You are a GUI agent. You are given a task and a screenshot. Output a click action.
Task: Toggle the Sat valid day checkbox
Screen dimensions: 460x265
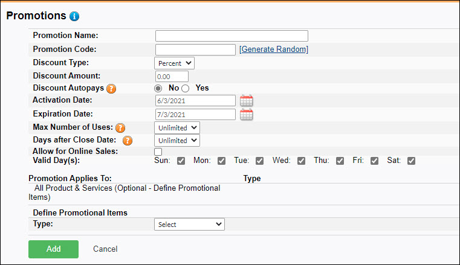[411, 161]
